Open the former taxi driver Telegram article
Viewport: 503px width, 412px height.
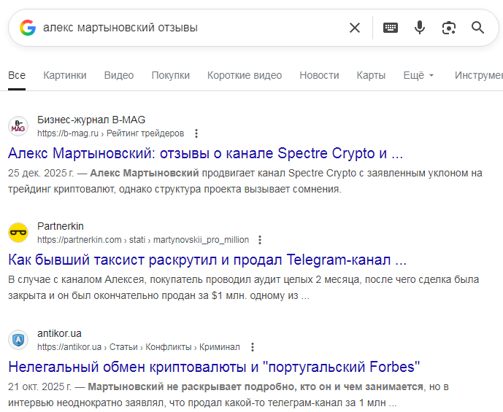tap(207, 260)
